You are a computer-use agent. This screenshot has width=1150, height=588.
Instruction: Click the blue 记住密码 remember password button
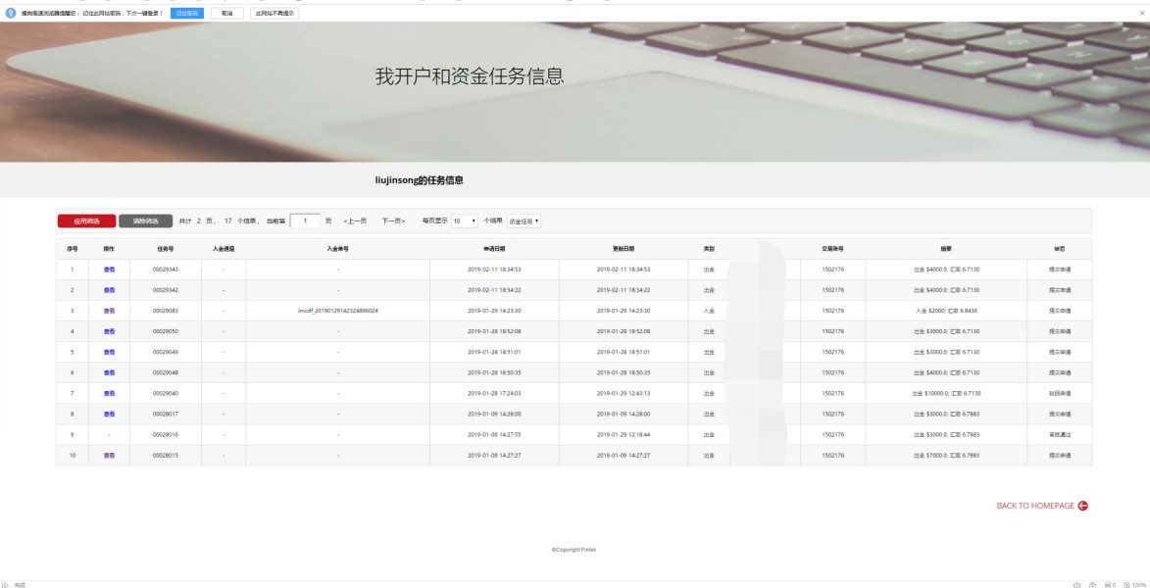186,14
